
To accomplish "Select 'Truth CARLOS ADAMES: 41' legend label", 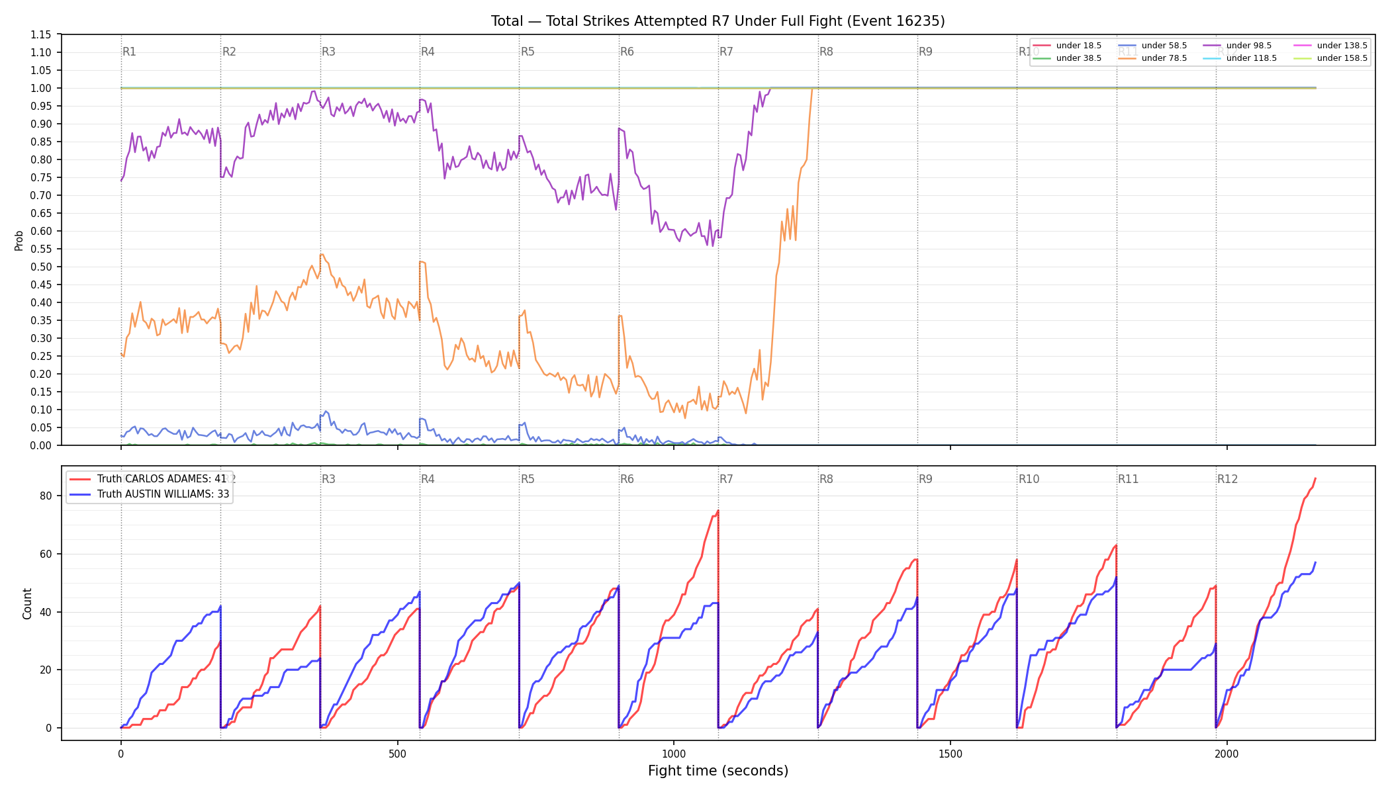I will [162, 479].
